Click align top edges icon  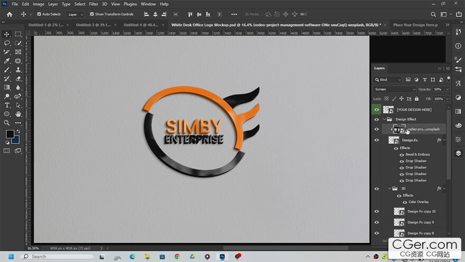[190, 14]
